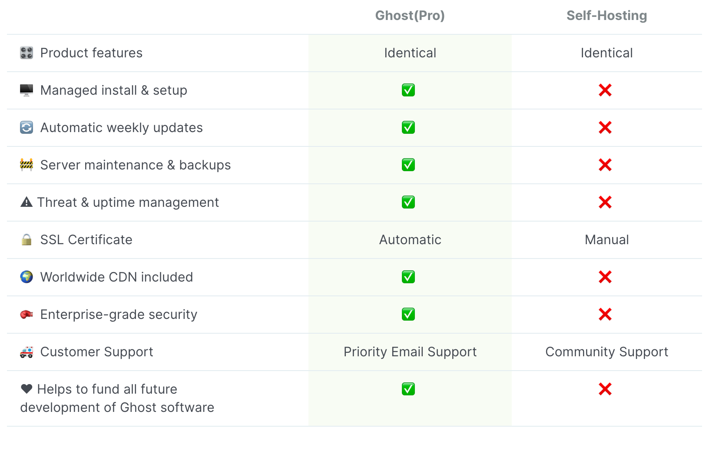The width and height of the screenshot is (709, 451).
Task: Click Self-Hosting red cross for Threat & uptime management
Action: pyautogui.click(x=605, y=202)
